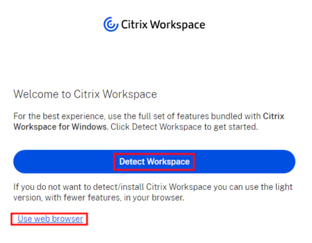This screenshot has width=312, height=243.
Task: Click 'Citrix' in the top logo title
Action: pos(133,25)
